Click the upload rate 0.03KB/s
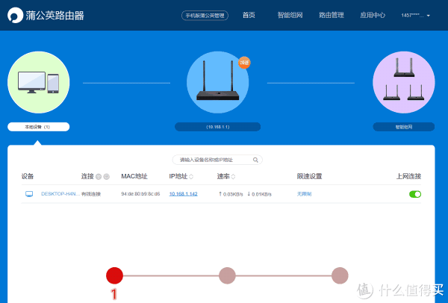 tap(231, 194)
